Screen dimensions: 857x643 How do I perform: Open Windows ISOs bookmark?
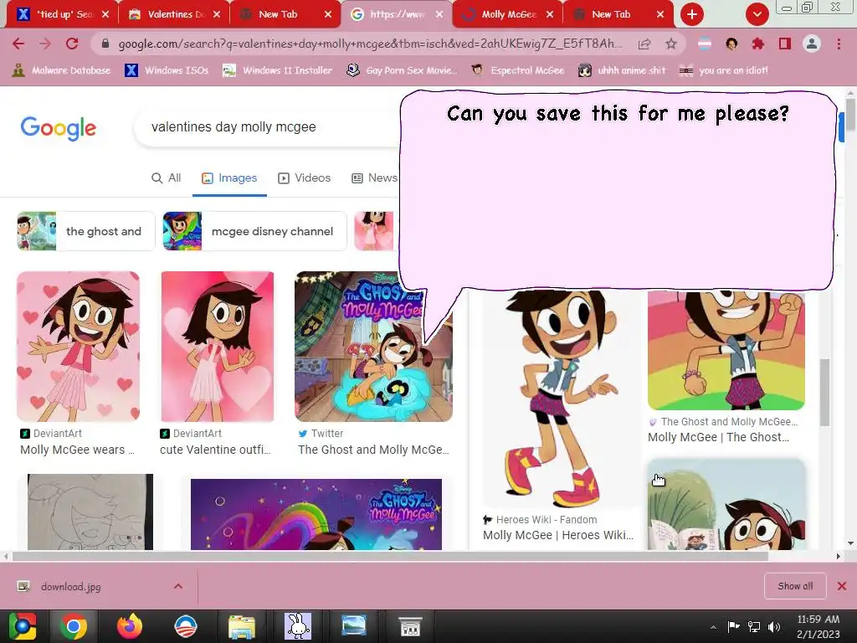coord(167,70)
